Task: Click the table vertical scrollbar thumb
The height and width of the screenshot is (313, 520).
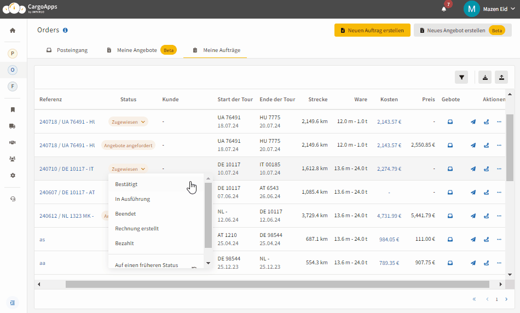Action: click(x=510, y=148)
